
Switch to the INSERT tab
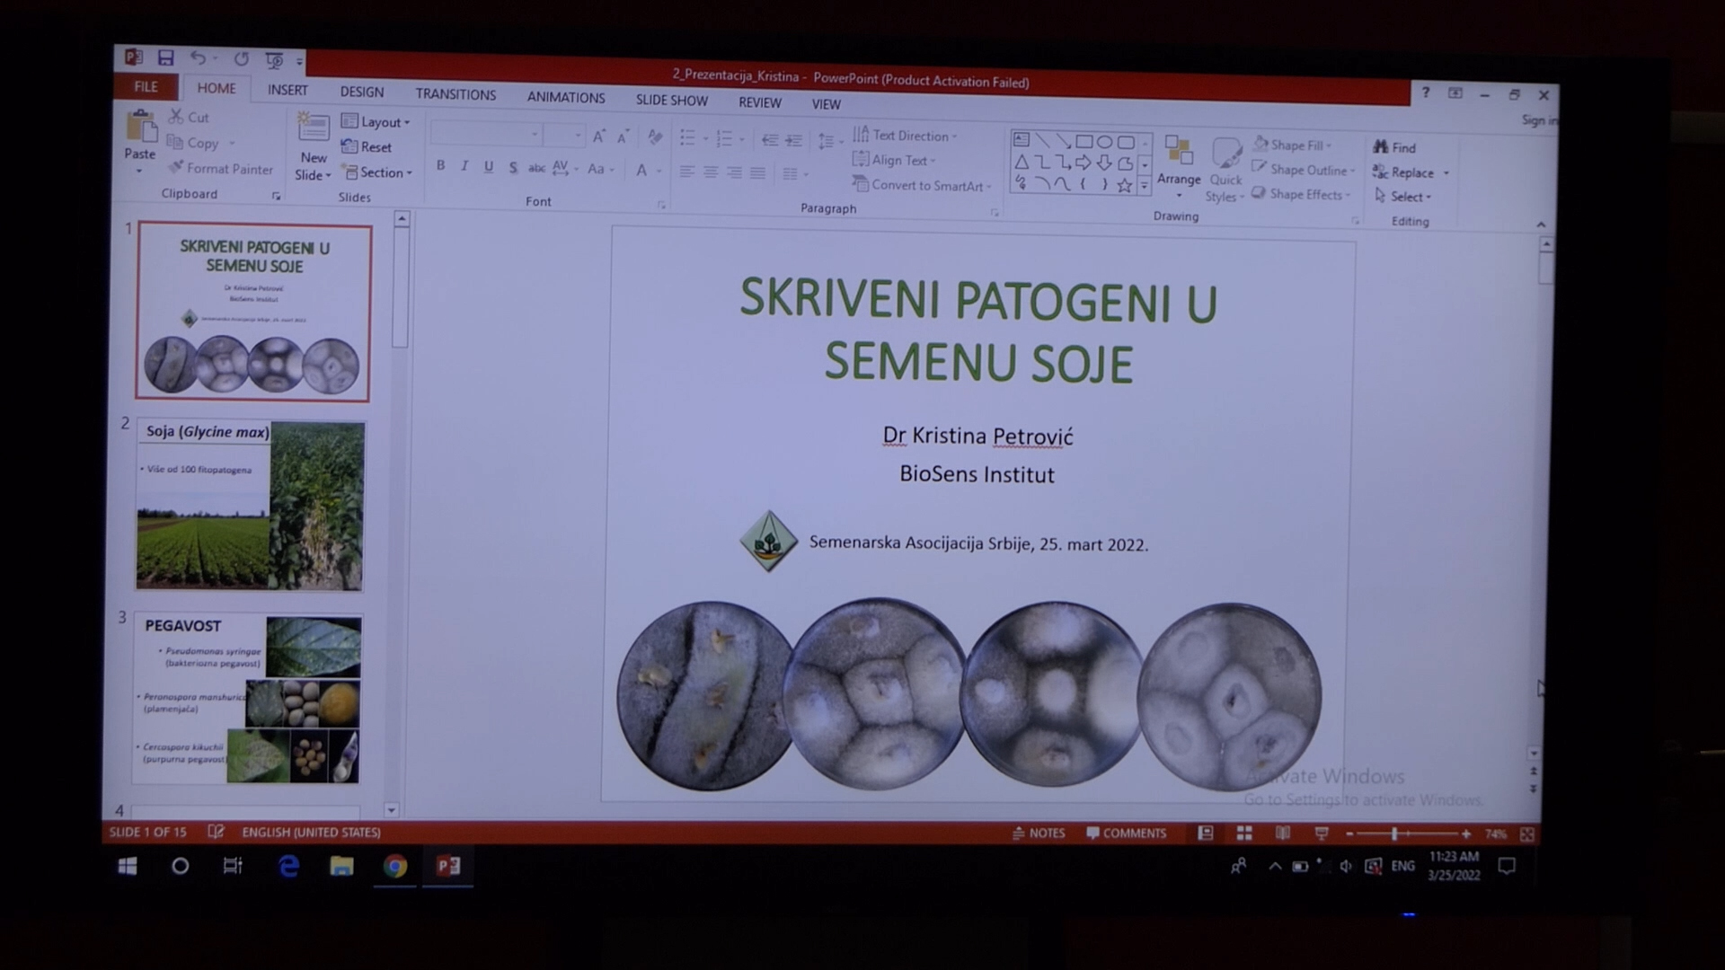point(287,90)
